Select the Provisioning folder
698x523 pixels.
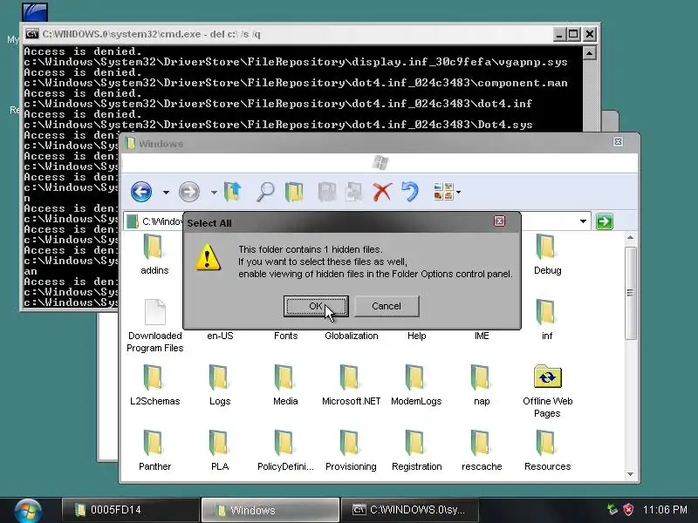click(x=351, y=451)
